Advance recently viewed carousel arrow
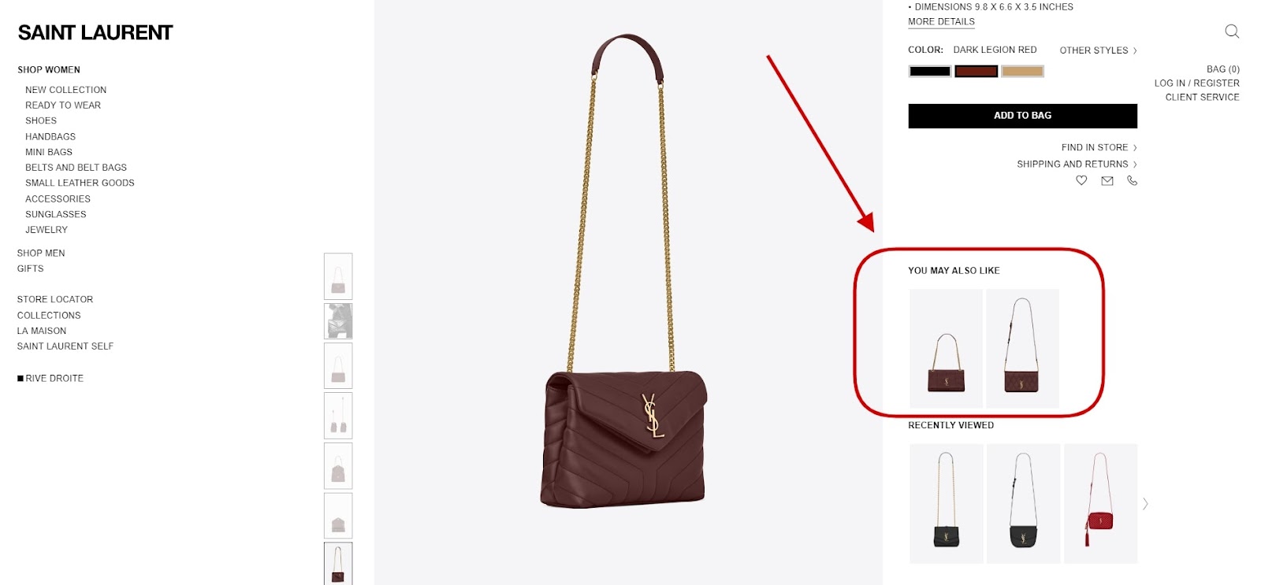 click(1145, 504)
